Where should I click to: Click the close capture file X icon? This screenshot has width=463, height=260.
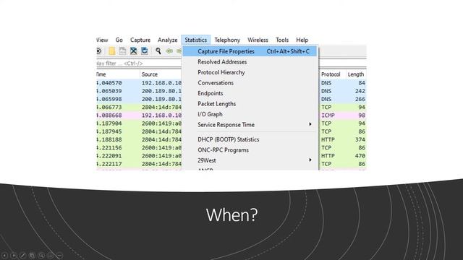point(133,51)
